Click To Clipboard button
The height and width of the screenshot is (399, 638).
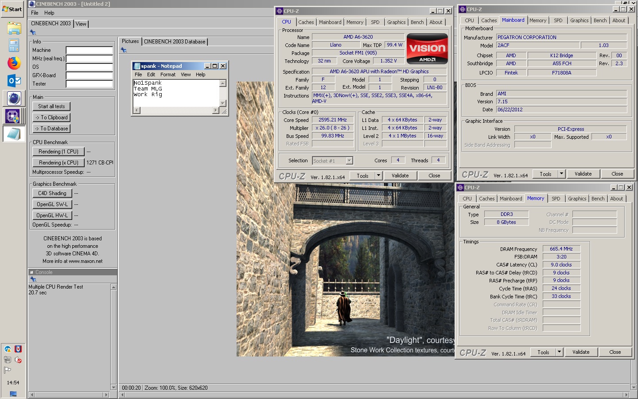(51, 117)
